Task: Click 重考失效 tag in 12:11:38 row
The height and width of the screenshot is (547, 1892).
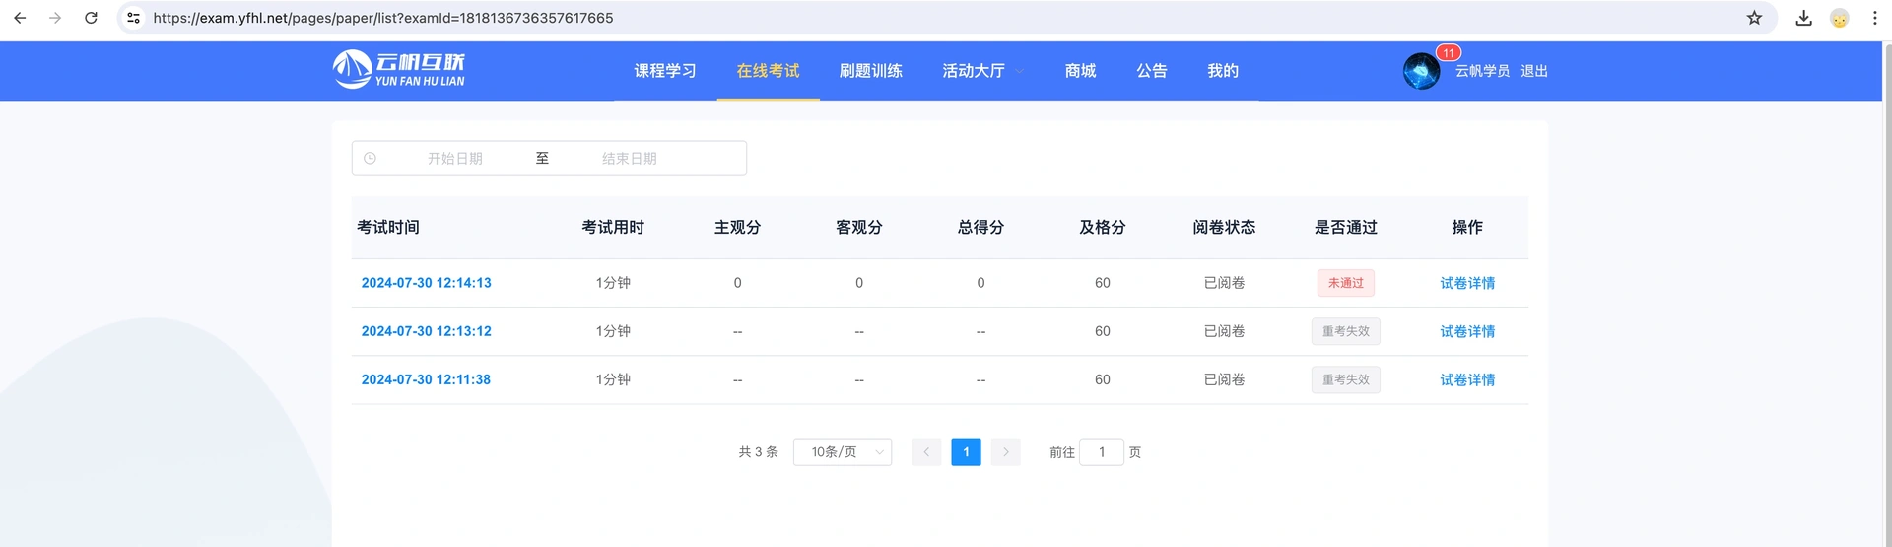Action: pos(1346,379)
